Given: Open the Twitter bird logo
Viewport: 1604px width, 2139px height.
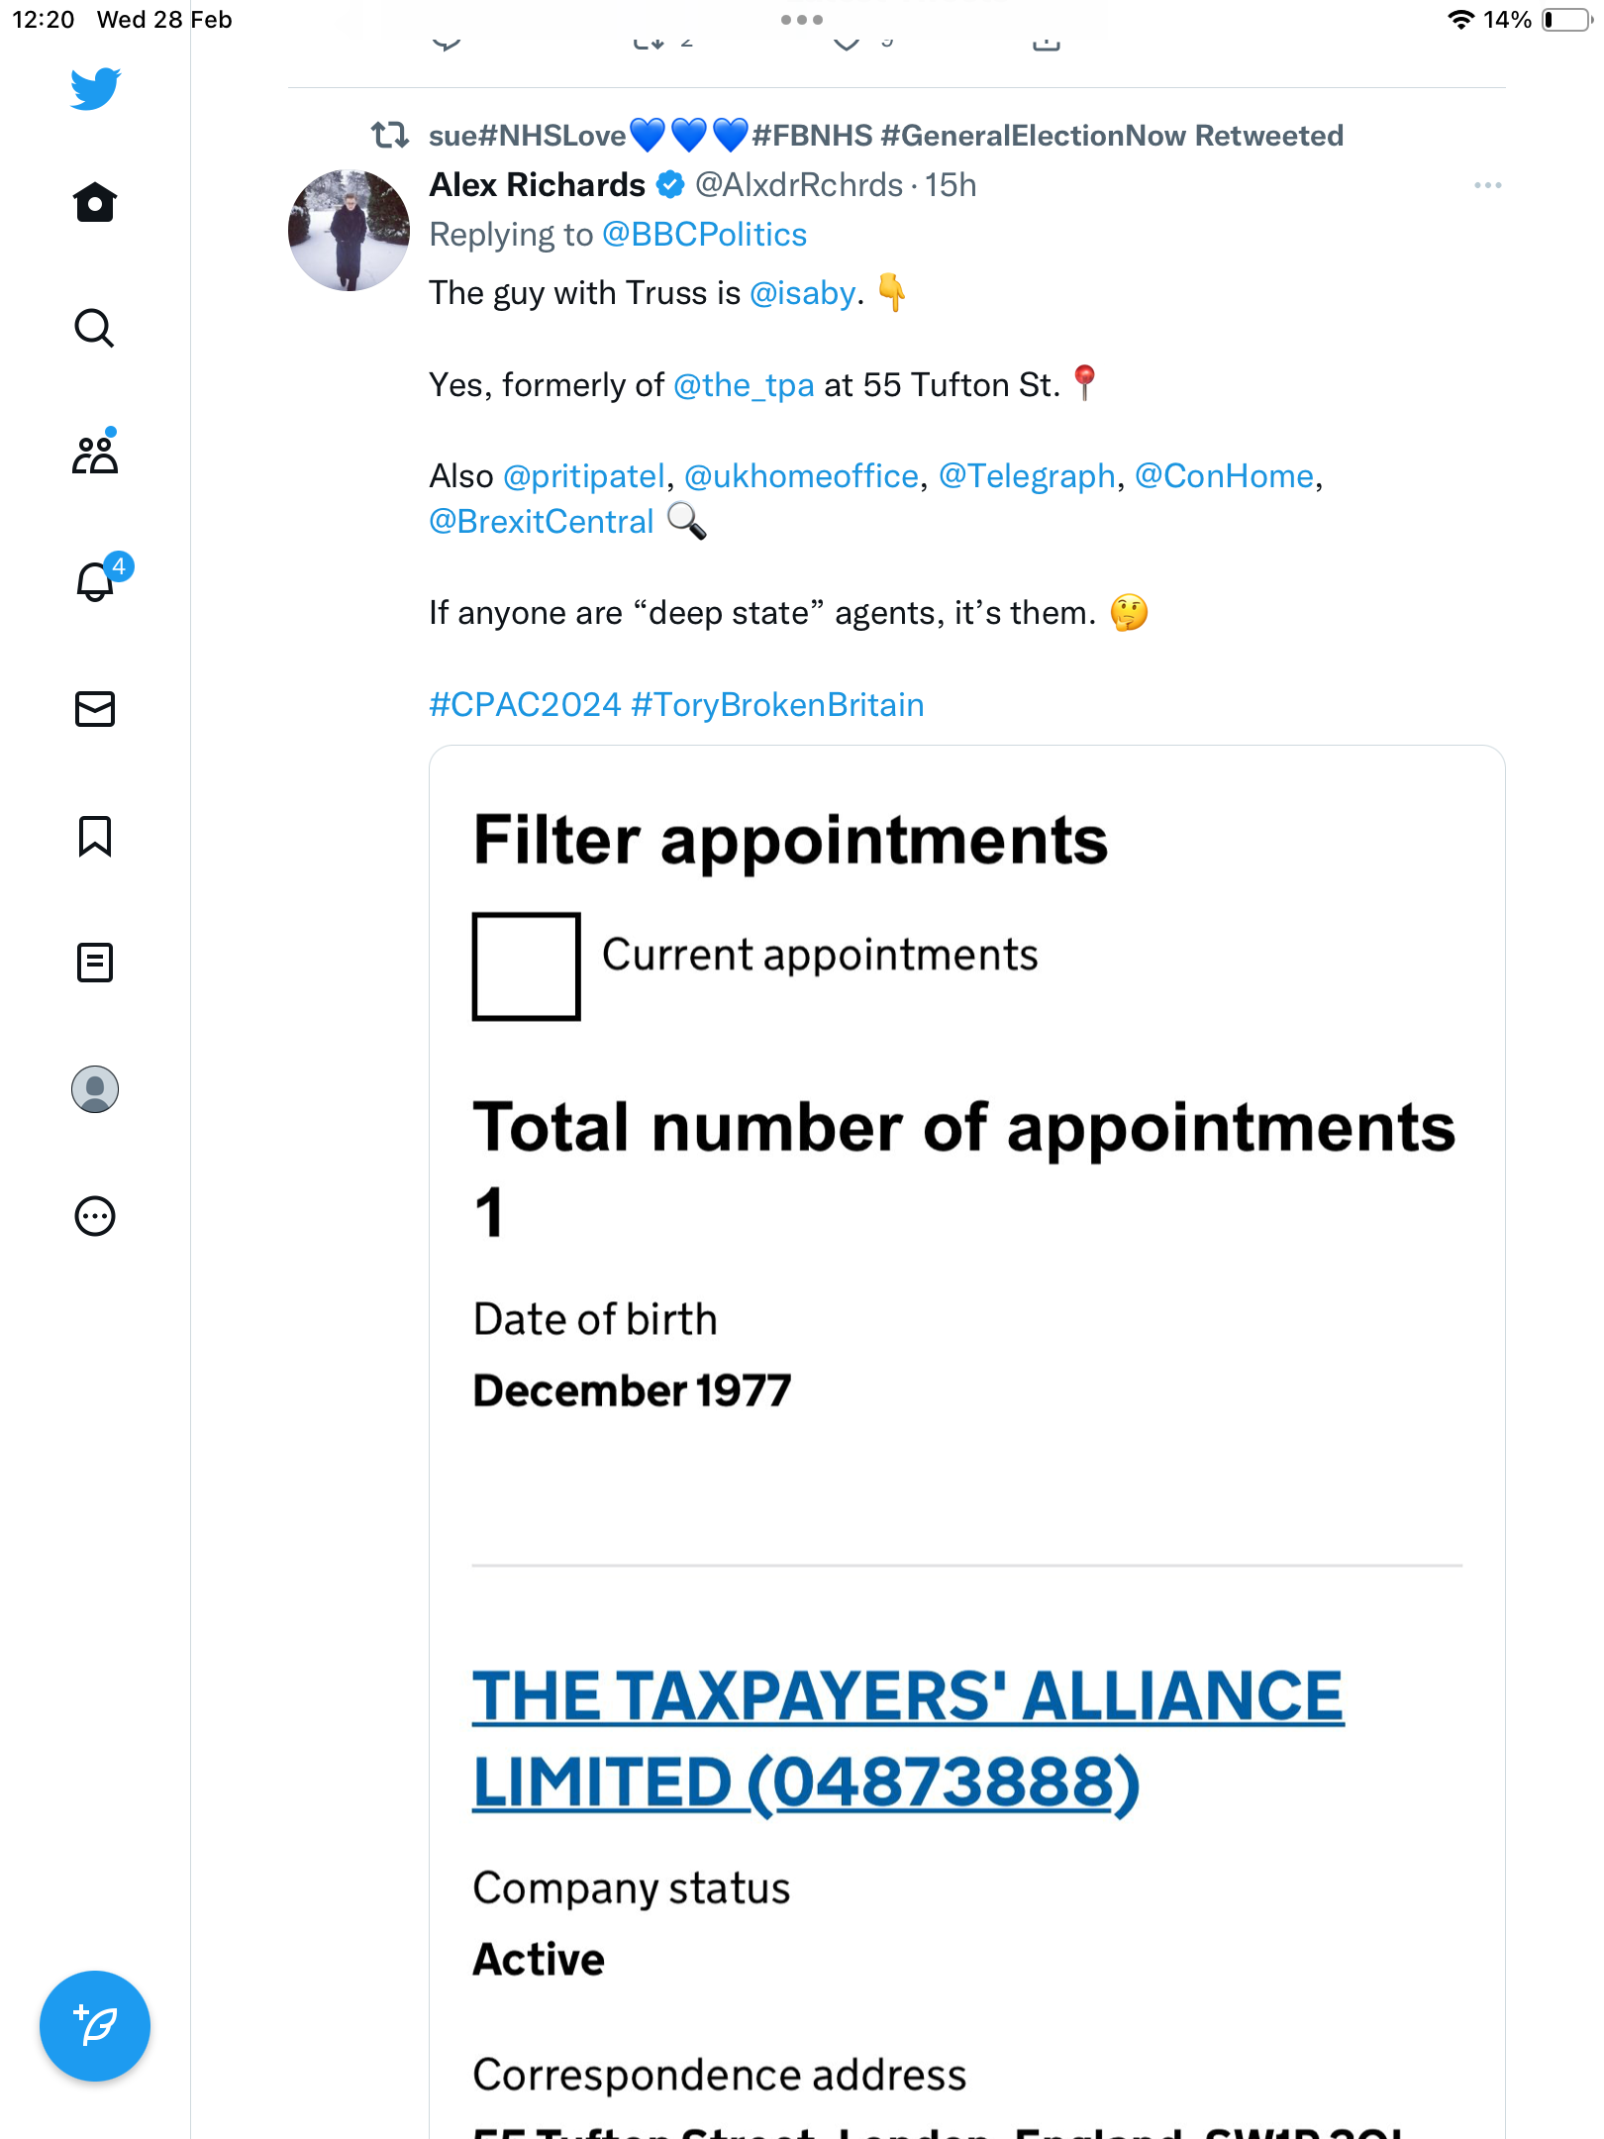Looking at the screenshot, I should pyautogui.click(x=95, y=89).
